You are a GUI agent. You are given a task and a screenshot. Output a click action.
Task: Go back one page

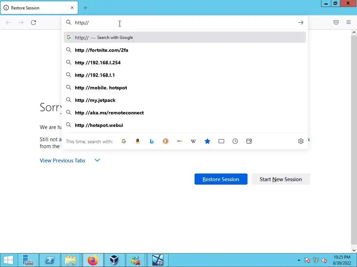click(x=8, y=23)
